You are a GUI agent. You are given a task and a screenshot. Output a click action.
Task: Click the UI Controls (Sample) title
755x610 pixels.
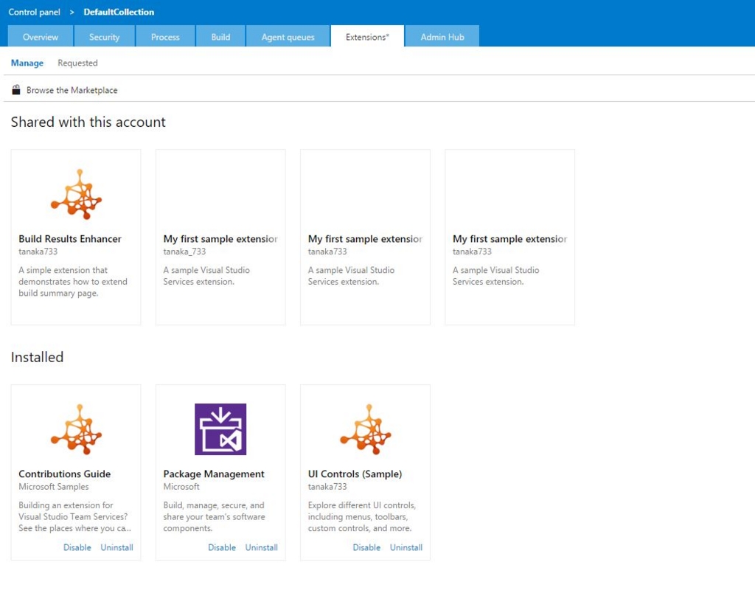(355, 474)
